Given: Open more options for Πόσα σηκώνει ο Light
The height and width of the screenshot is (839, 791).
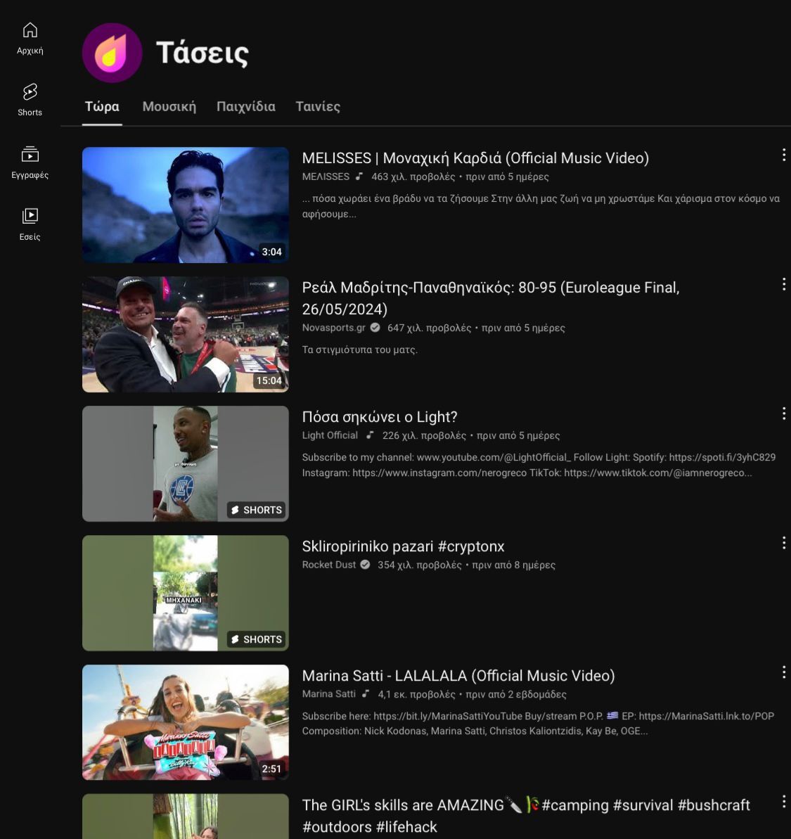Looking at the screenshot, I should [783, 414].
